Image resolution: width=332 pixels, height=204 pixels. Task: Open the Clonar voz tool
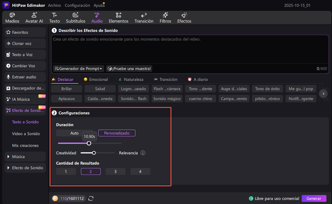[x=25, y=43]
